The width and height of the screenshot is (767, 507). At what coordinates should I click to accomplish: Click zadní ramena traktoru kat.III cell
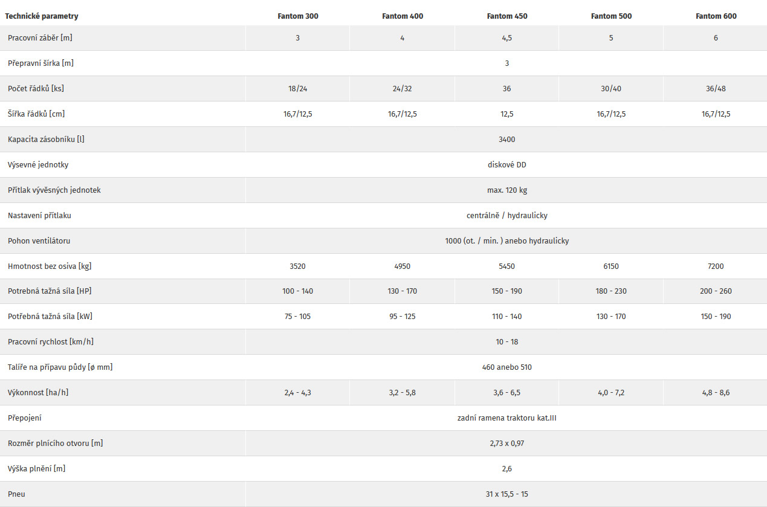click(x=506, y=419)
